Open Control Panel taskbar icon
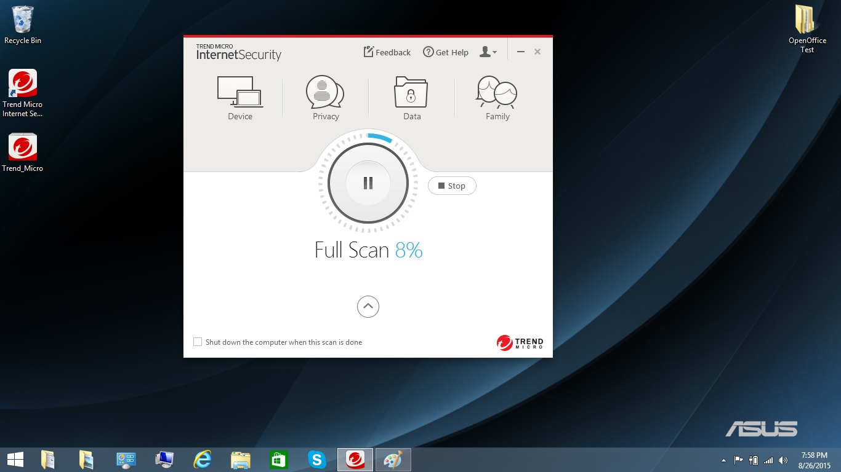 click(x=126, y=459)
